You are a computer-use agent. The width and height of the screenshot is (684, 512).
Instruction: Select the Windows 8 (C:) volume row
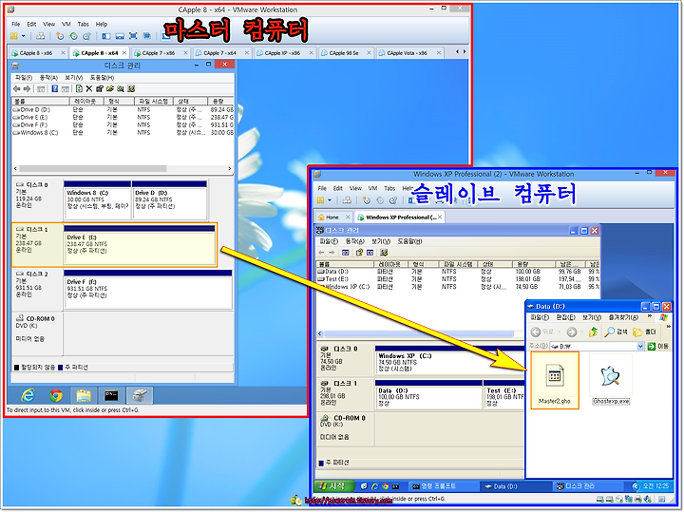point(123,133)
